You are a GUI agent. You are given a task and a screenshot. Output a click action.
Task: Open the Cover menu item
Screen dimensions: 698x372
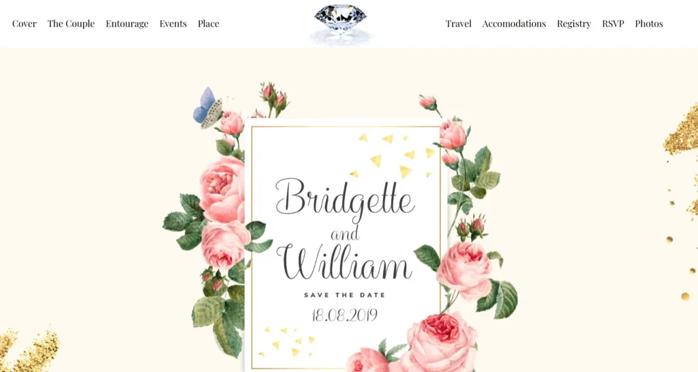coord(24,24)
